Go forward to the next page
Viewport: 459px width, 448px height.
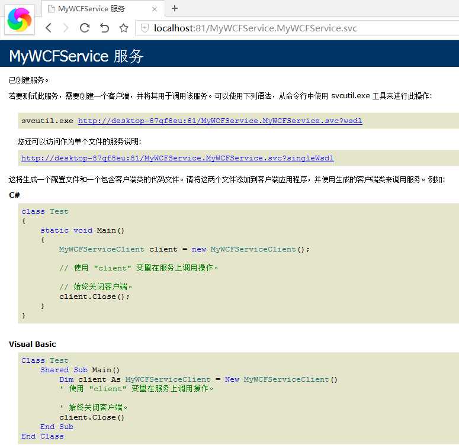66,28
